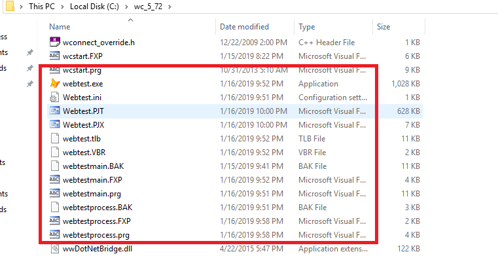Viewport: 498px width, 256px height.
Task: Click the VBR File type cell
Action: pyautogui.click(x=312, y=152)
